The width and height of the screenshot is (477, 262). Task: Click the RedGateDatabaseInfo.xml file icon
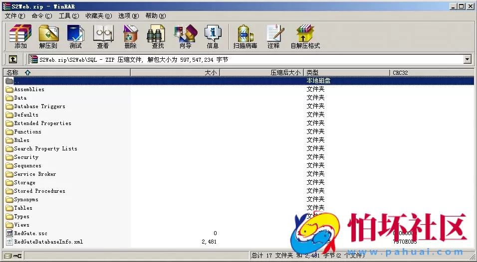(9, 242)
